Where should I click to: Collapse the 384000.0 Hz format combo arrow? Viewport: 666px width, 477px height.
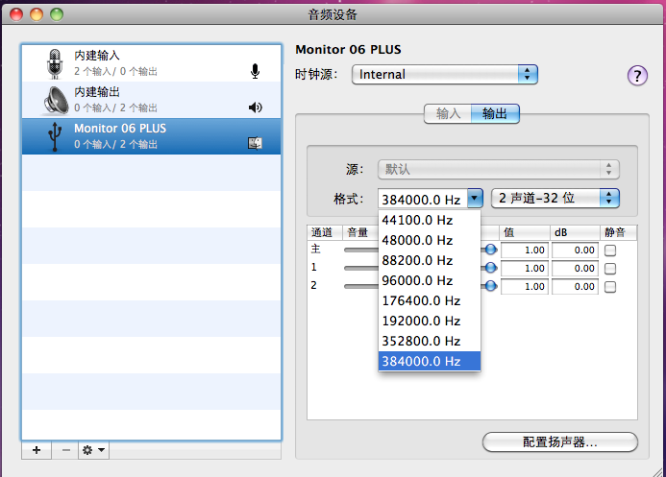coord(475,198)
